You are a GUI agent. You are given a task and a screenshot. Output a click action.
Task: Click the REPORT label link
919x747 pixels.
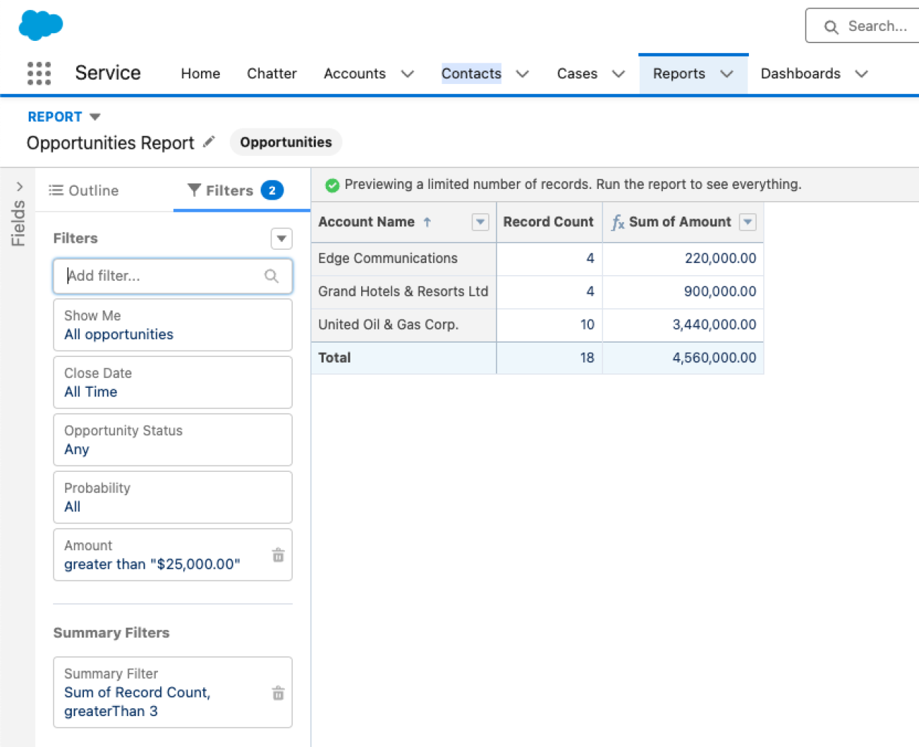click(55, 116)
